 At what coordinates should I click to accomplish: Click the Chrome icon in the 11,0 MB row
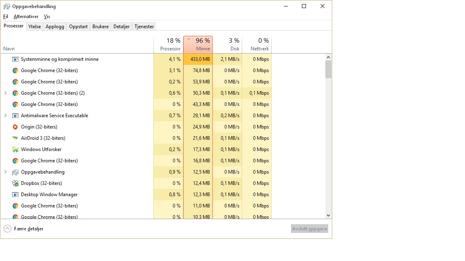15,206
